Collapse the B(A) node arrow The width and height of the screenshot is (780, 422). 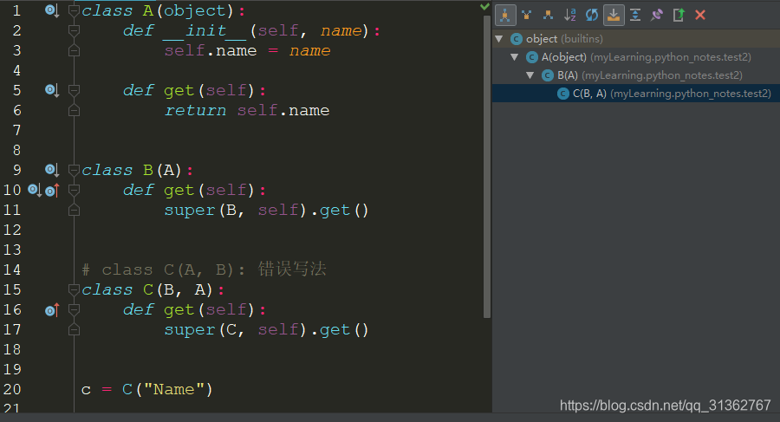coord(530,75)
